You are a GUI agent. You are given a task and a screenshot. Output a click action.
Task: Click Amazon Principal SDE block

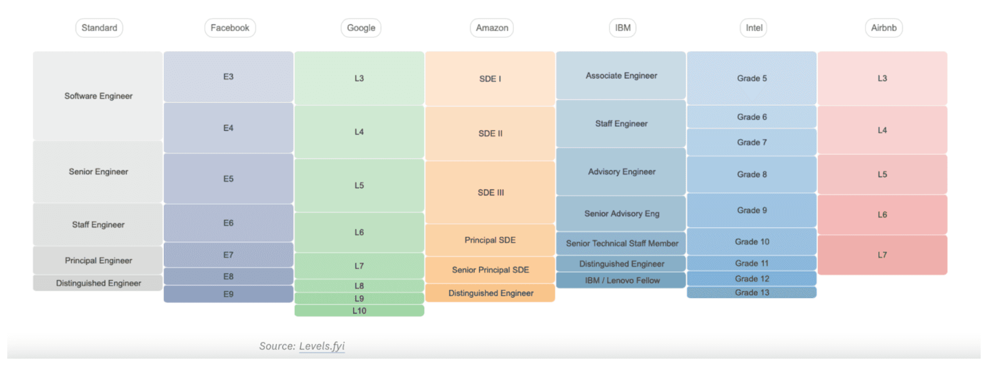[x=490, y=240]
